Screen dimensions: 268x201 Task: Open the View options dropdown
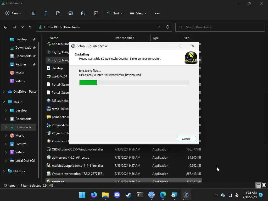pyautogui.click(x=138, y=13)
